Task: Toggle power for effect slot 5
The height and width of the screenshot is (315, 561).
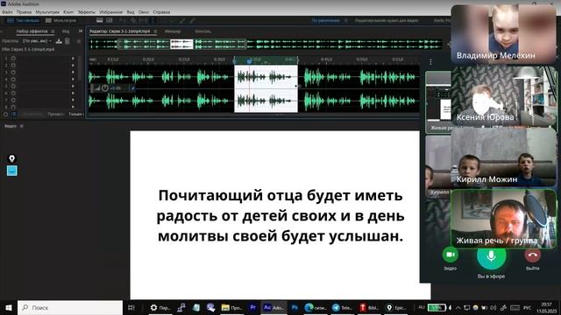Action: (x=13, y=86)
